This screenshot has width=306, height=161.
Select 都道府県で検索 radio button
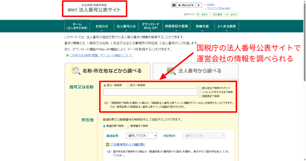(104, 126)
